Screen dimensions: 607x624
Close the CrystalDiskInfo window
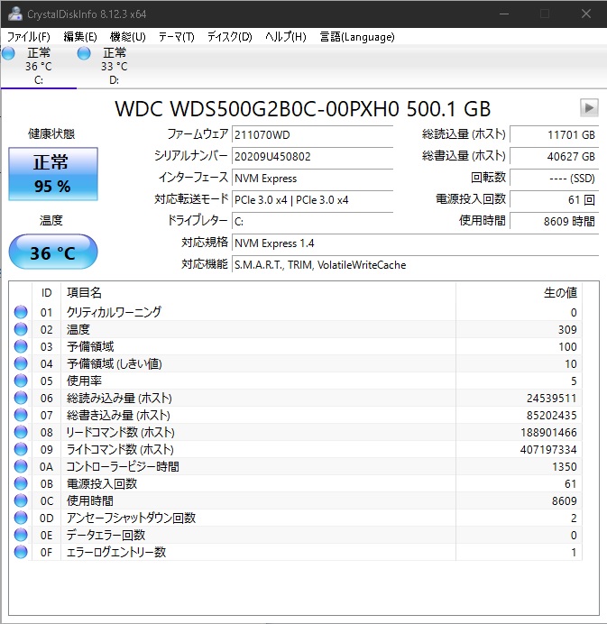tap(586, 14)
